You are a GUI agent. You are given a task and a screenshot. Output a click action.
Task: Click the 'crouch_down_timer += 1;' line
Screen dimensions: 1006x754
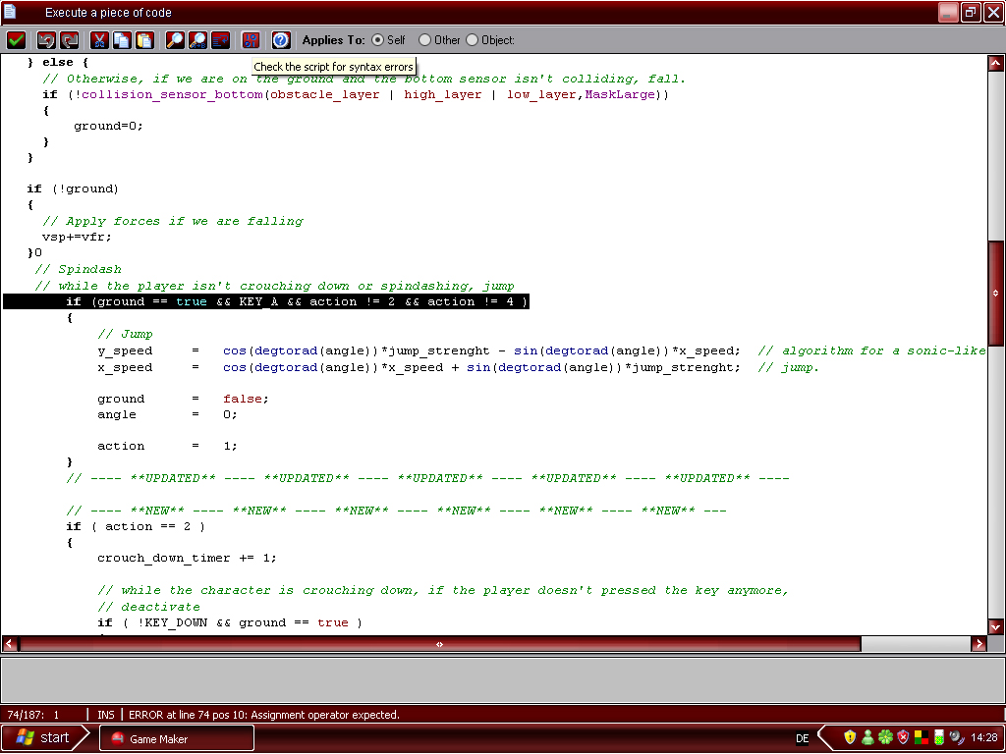pos(187,558)
